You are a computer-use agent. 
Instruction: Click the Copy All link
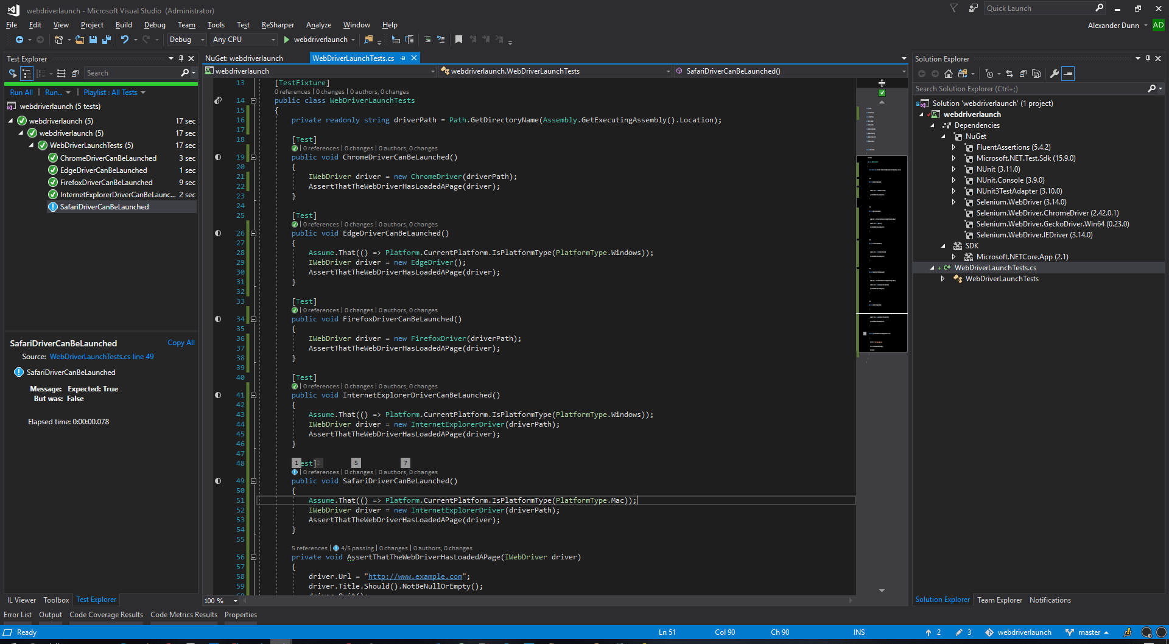coord(181,343)
